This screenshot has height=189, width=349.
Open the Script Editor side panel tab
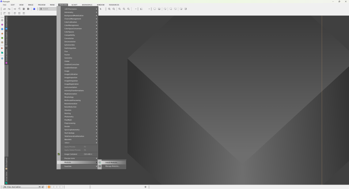(x=6, y=177)
